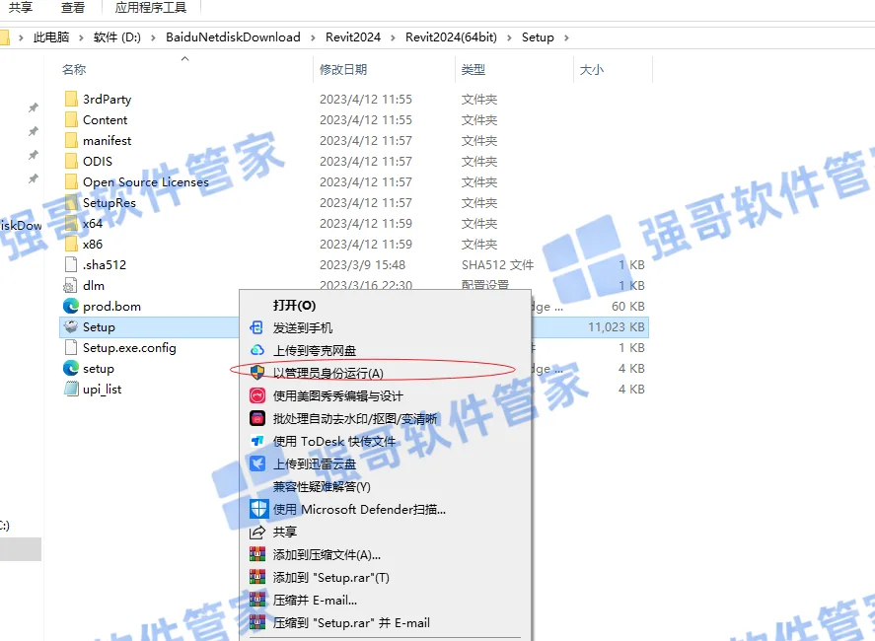Go to Revit2024(64bit) breadcrumb folder
875x641 pixels.
(451, 37)
